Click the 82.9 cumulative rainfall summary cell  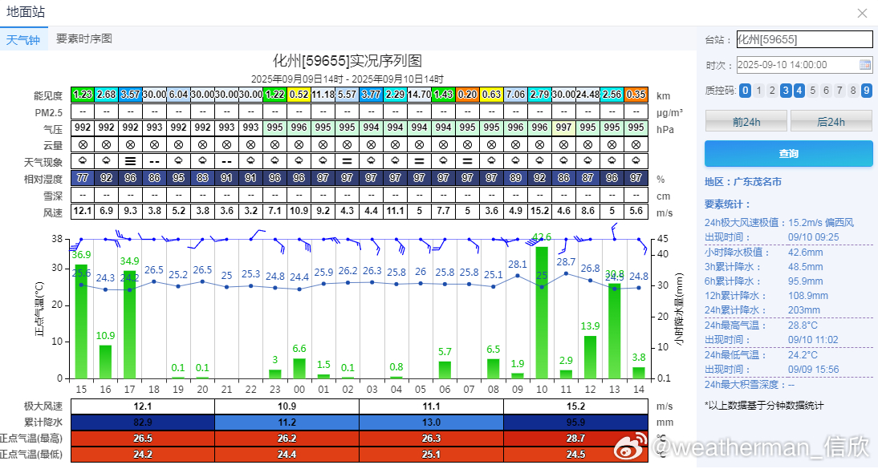(x=143, y=423)
